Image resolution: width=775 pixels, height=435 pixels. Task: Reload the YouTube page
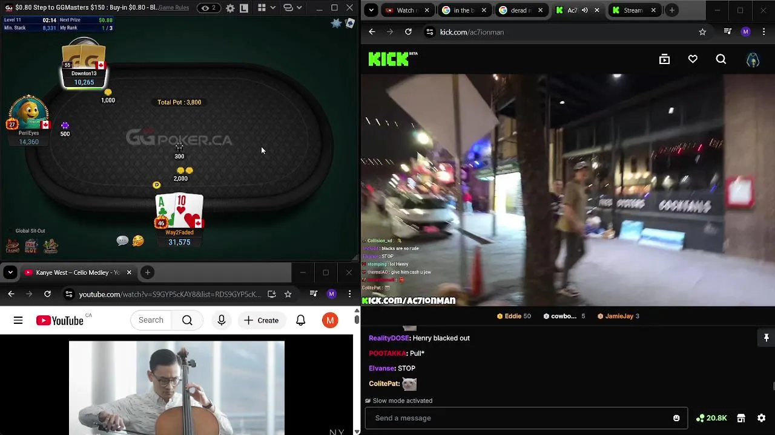47,294
